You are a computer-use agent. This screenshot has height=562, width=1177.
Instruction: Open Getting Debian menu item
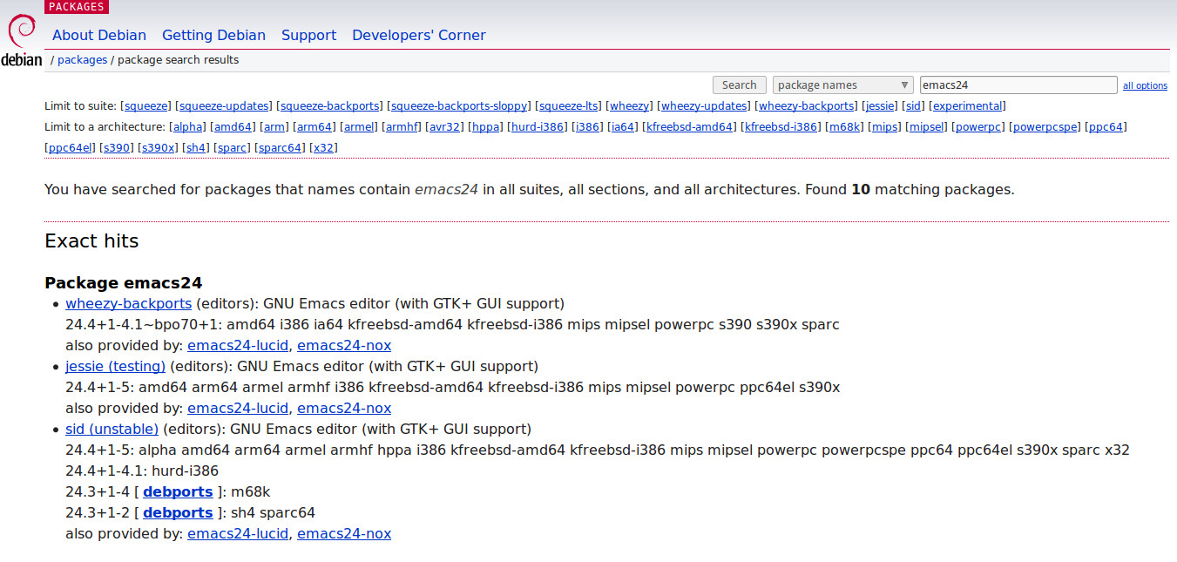(x=213, y=36)
